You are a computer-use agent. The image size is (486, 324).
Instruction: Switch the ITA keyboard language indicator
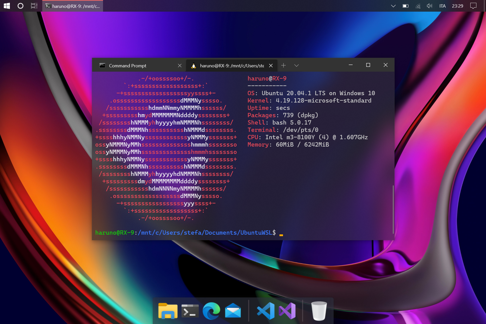tap(442, 6)
